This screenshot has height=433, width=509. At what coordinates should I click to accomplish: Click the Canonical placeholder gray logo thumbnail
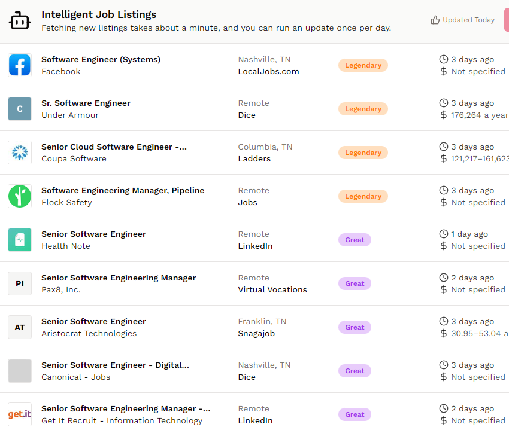click(20, 371)
